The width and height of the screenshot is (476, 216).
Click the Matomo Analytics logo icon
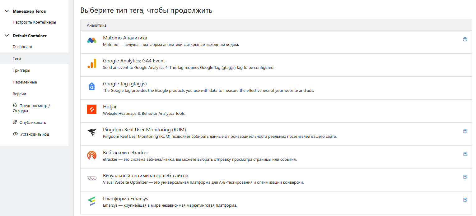92,40
